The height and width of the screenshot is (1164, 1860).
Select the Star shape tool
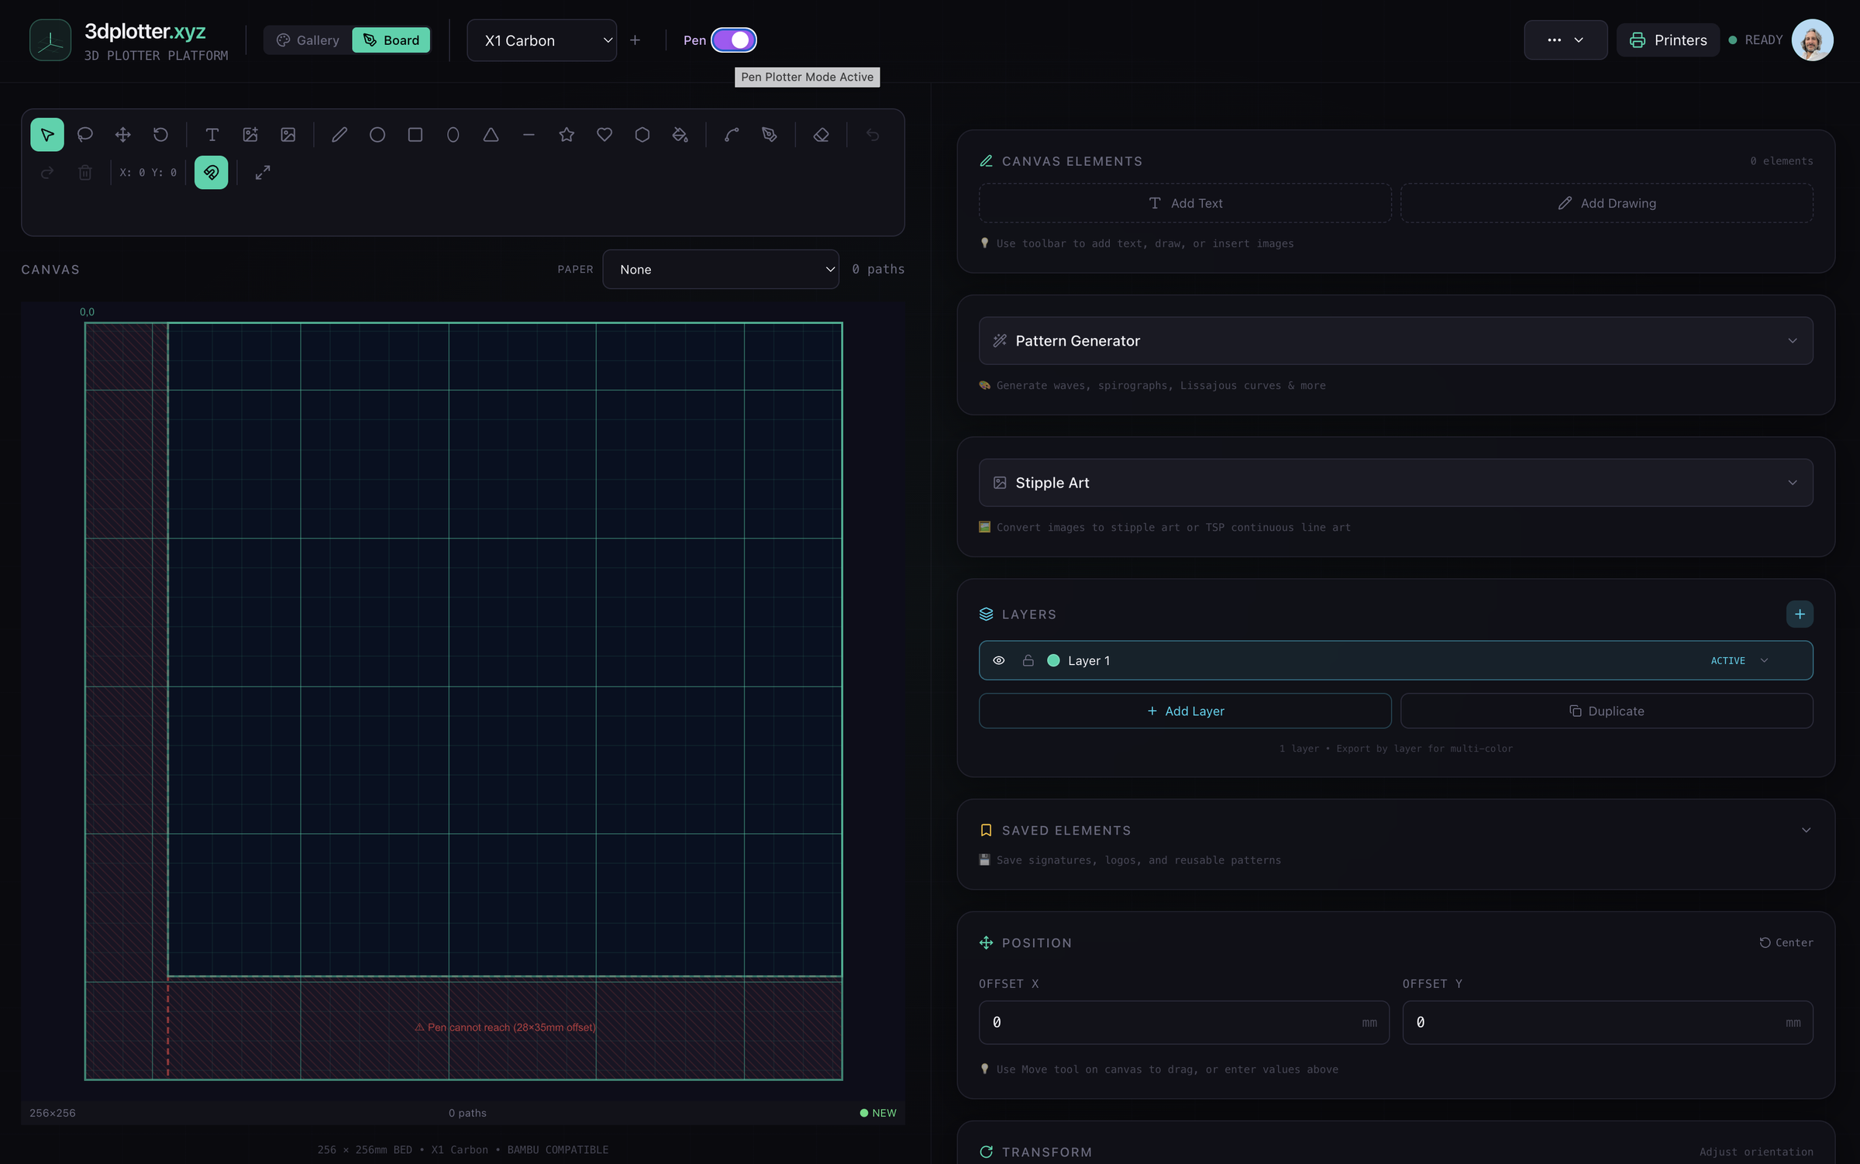point(567,135)
